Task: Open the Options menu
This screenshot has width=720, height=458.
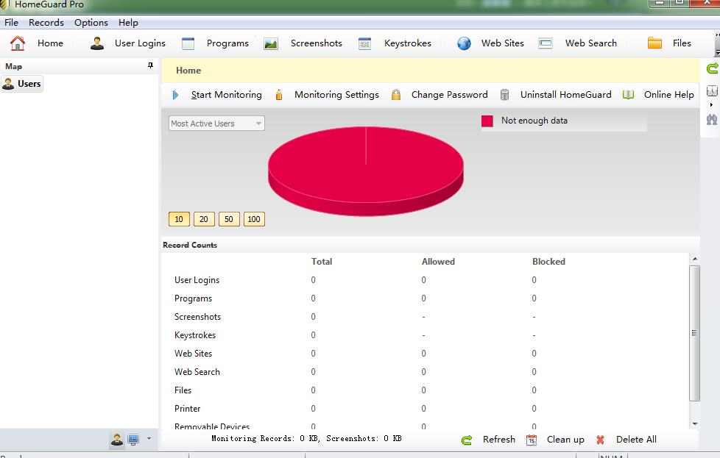Action: [x=91, y=23]
